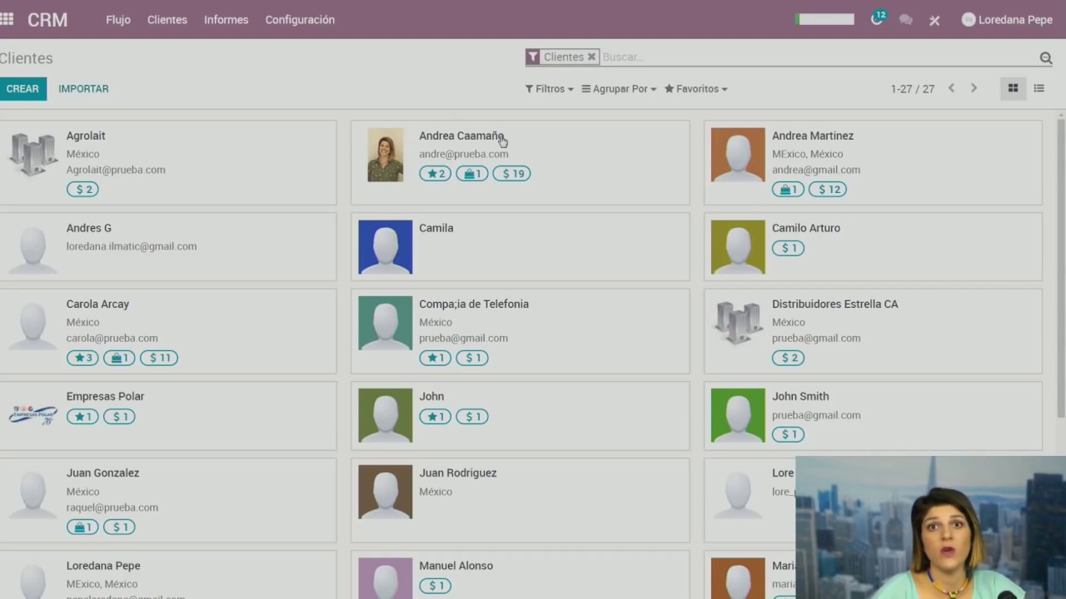Open Camila's blue avatar thumbnail
Screen dimensions: 1066x599
pos(386,247)
